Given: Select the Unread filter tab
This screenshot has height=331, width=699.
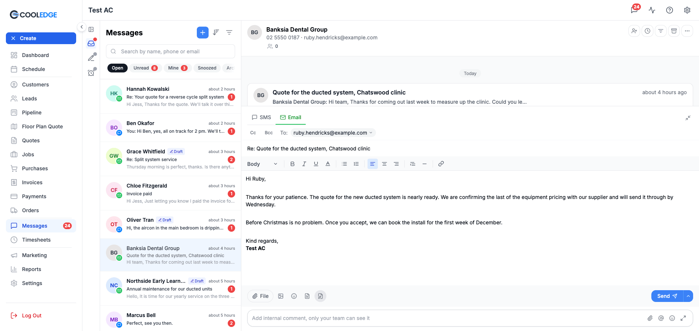Looking at the screenshot, I should coord(146,68).
